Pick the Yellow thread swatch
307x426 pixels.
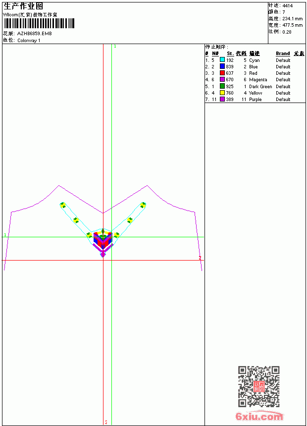pyautogui.click(x=222, y=93)
